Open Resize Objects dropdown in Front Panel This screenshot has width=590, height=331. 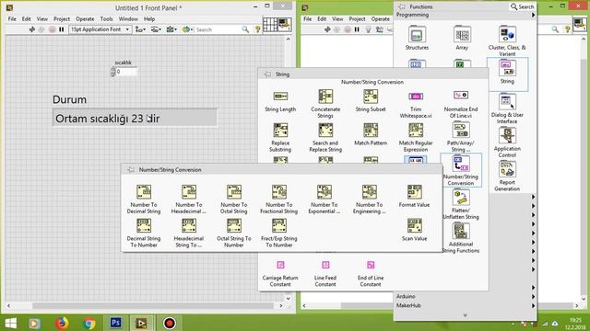(171, 29)
